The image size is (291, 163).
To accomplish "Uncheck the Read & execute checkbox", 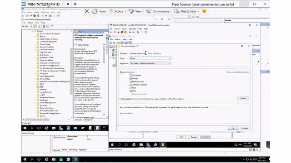I will 130,81.
